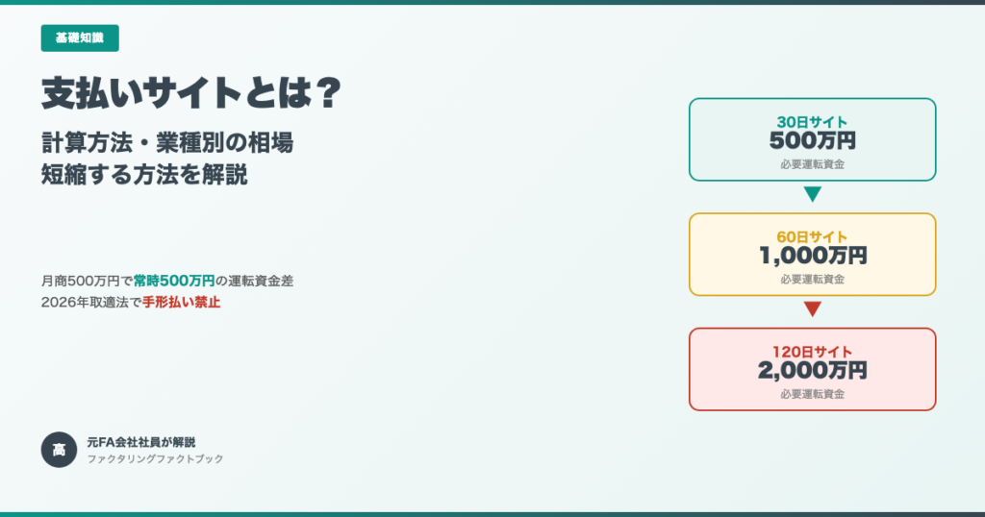Select the 基礎知識 category badge
The height and width of the screenshot is (517, 985).
click(x=80, y=38)
